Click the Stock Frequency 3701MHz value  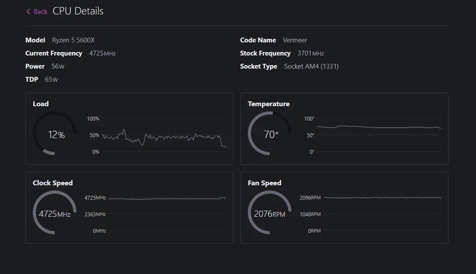coord(310,53)
